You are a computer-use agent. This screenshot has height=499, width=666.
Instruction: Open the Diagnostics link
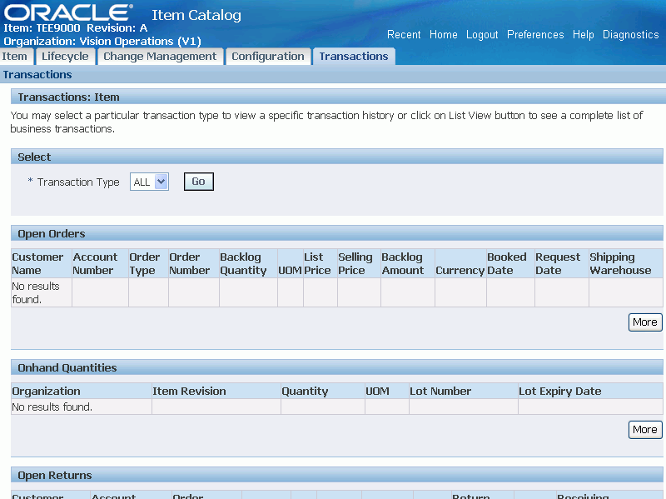(x=631, y=35)
